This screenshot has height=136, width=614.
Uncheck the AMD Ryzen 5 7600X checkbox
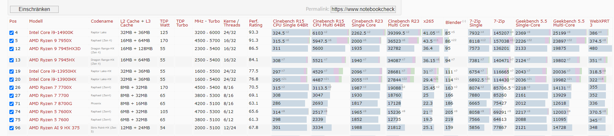(x=12, y=112)
